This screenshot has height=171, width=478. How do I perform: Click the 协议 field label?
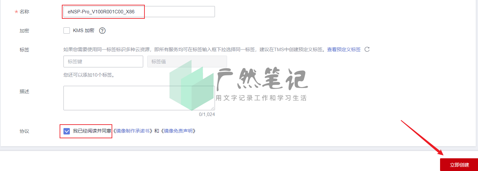[25, 131]
